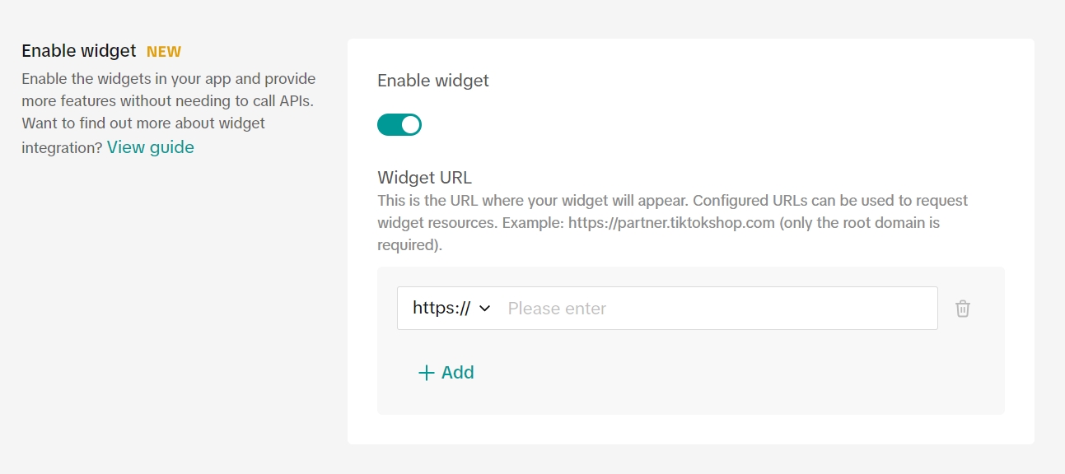This screenshot has width=1065, height=474.
Task: Open the View guide link
Action: click(x=151, y=147)
